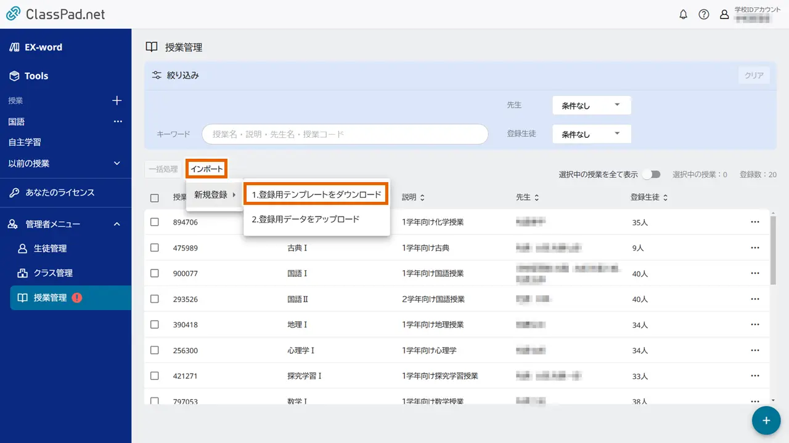Open the help icon in the top bar
This screenshot has height=443, width=789.
704,14
